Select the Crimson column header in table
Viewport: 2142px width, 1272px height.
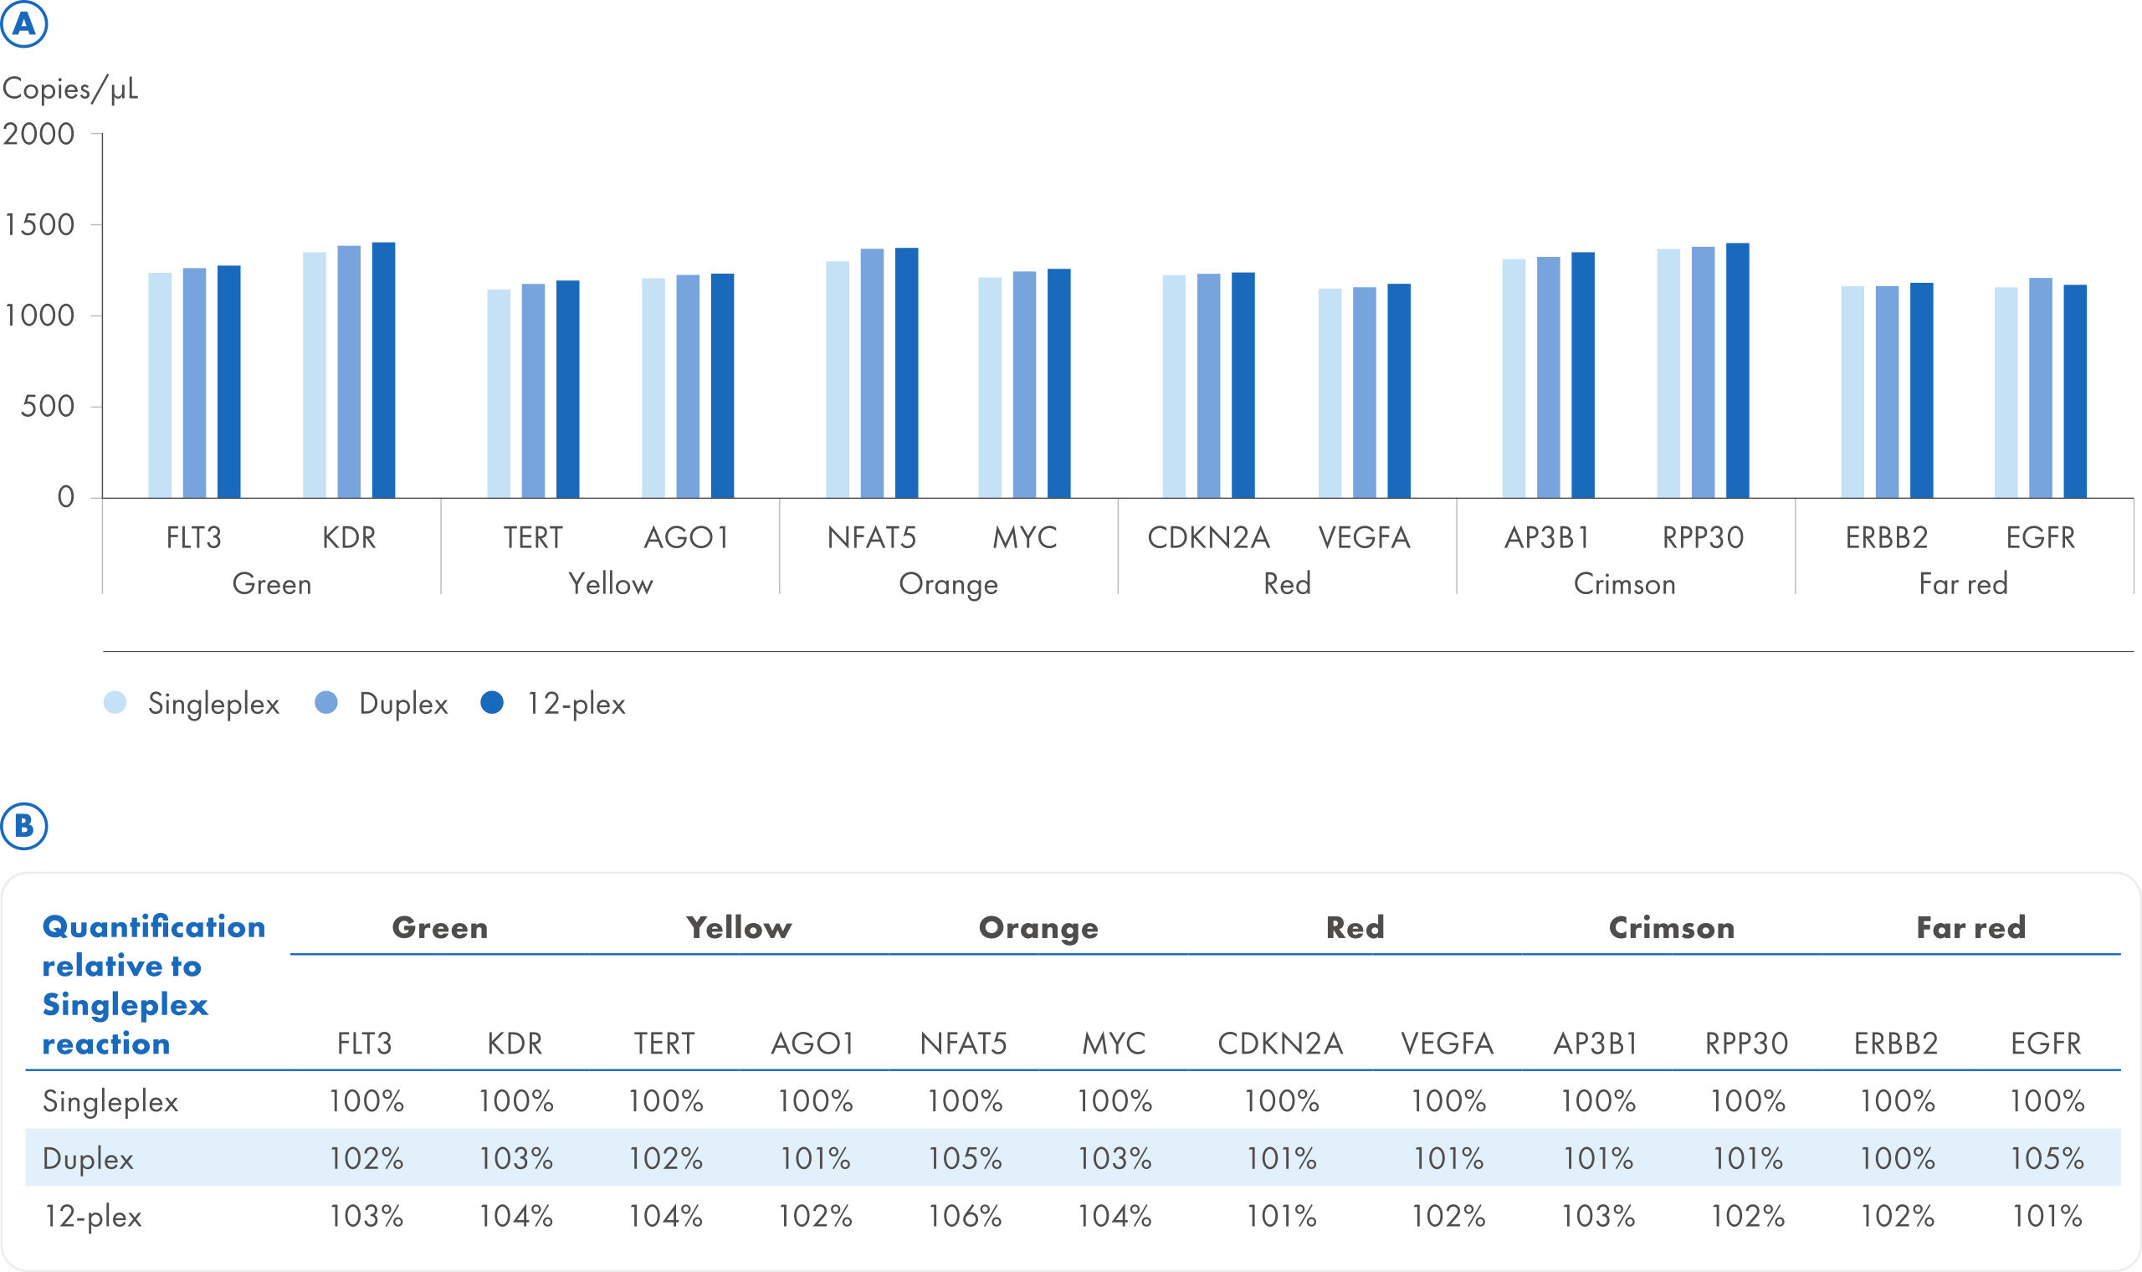coord(1672,927)
